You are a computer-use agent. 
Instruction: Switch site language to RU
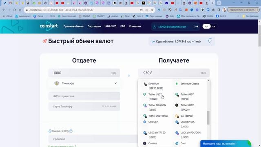(206, 27)
